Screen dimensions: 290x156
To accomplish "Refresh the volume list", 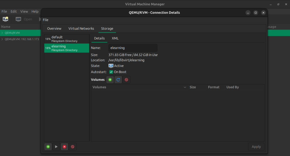I will click(118, 80).
